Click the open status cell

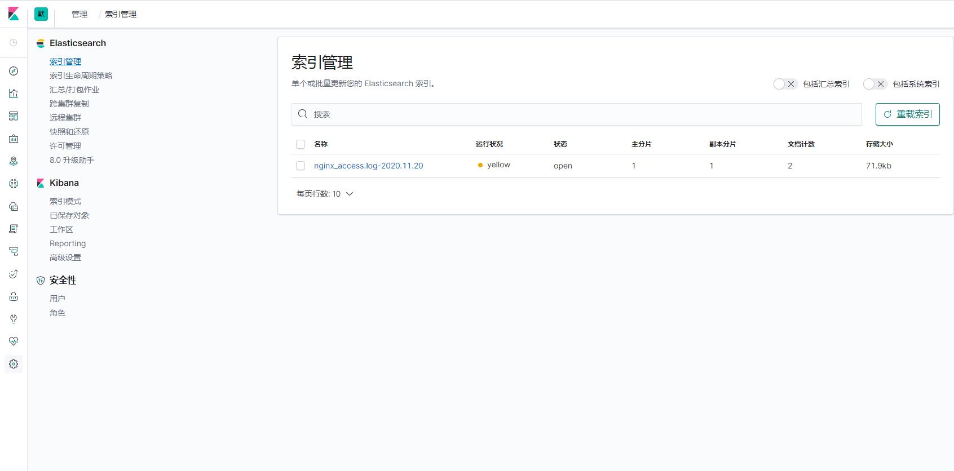coord(563,166)
